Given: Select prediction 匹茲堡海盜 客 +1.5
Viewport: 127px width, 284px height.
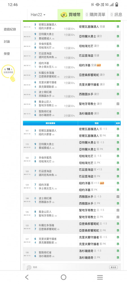Looking at the screenshot, I should coord(91,170).
